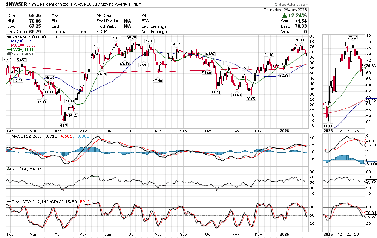377x238 pixels.
Task: Click the 78.13 label on main chart
Action: 299,40
